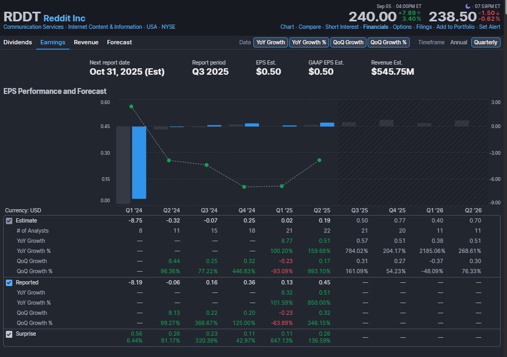The width and height of the screenshot is (507, 357).
Task: Uncheck the Surprise checkbox
Action: coord(9,334)
